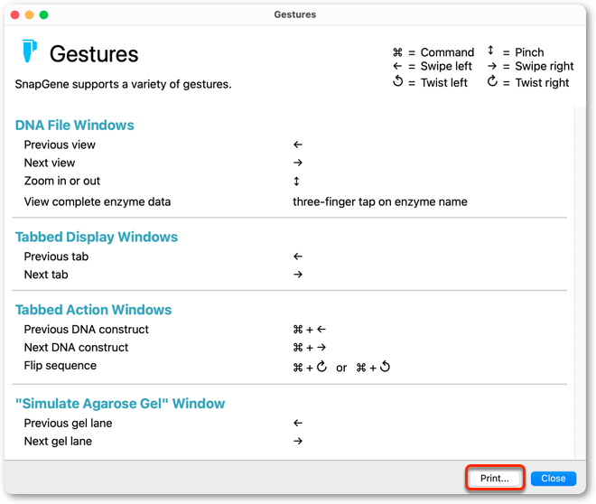Click the 'Zoom in or out' label
596x504 pixels.
click(x=62, y=181)
